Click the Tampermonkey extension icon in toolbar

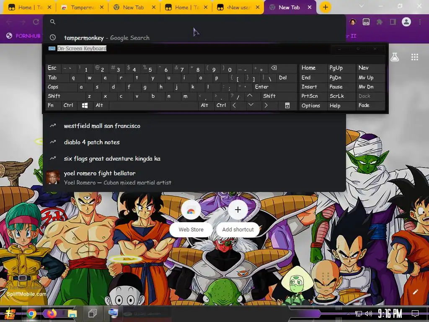pyautogui.click(x=366, y=22)
